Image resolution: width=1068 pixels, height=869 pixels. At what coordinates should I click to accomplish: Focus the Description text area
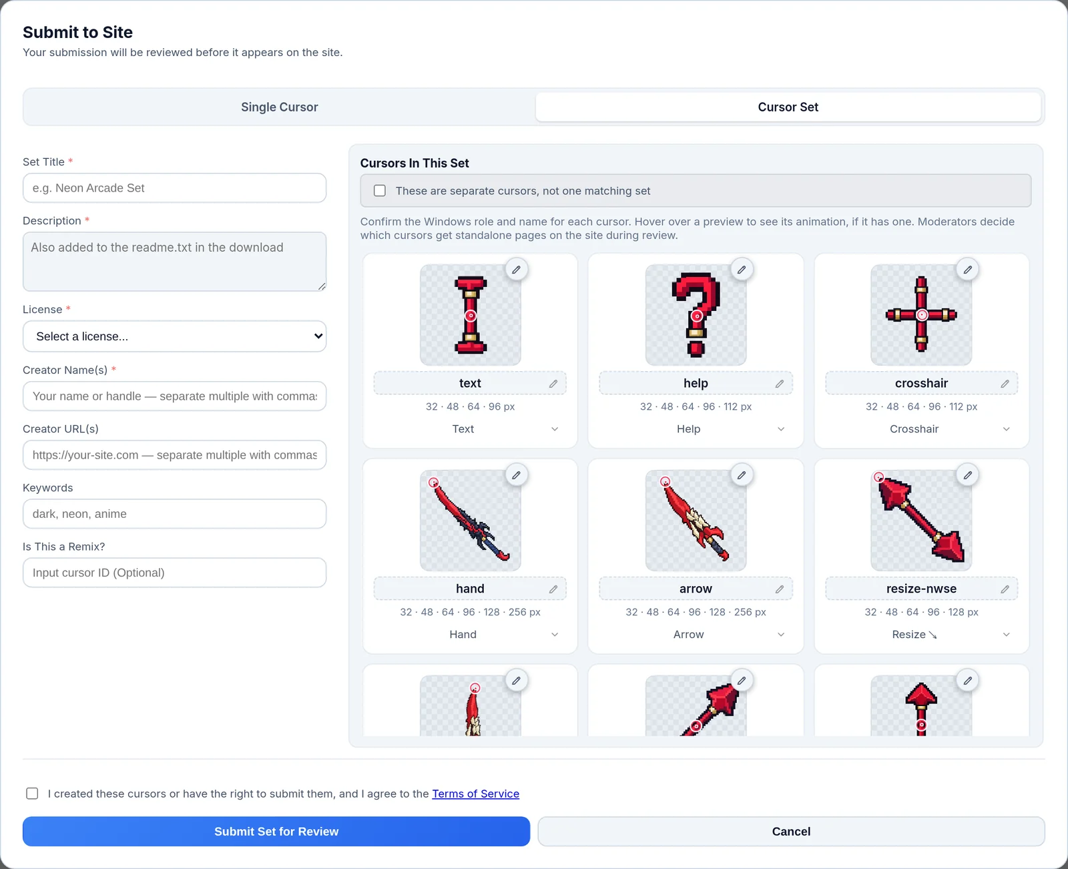[x=175, y=262]
